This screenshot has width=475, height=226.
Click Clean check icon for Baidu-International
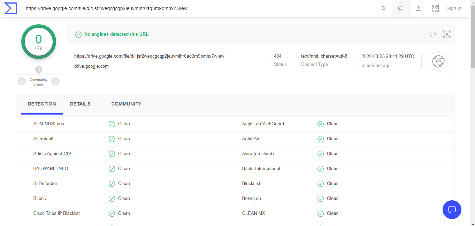[321, 169]
